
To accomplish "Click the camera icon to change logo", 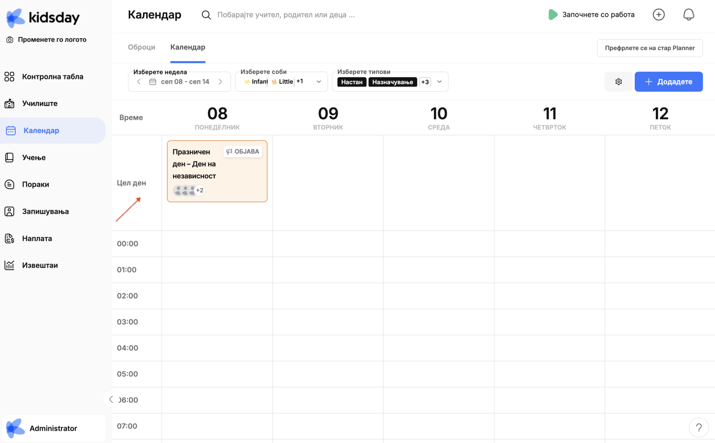I will (10, 40).
